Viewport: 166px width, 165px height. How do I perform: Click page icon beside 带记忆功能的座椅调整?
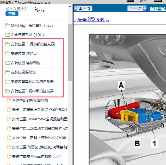click(9, 147)
